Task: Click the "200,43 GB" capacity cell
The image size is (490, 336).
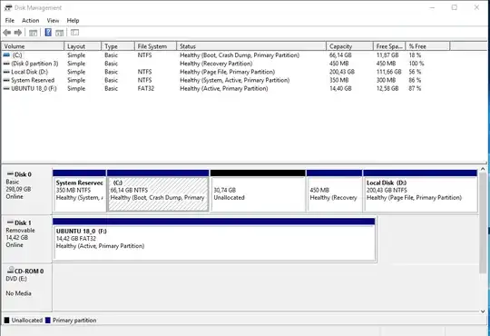Action: (342, 72)
